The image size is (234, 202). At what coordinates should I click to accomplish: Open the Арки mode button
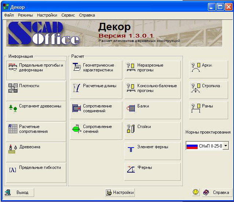[209, 70]
